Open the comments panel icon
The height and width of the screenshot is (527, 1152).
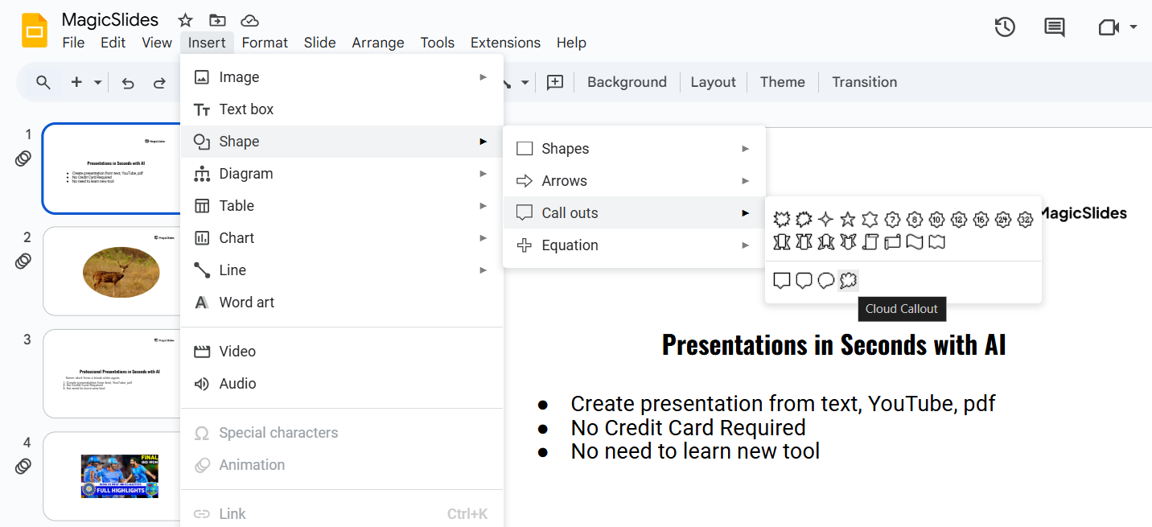1054,27
